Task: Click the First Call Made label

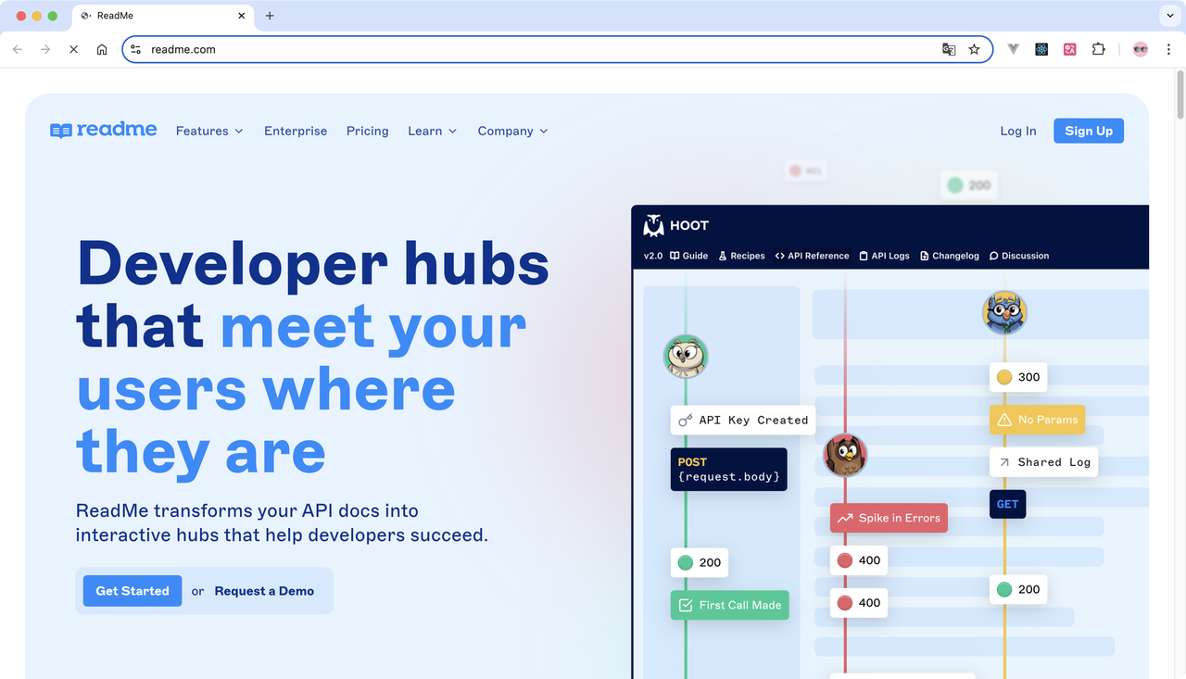Action: [x=730, y=605]
